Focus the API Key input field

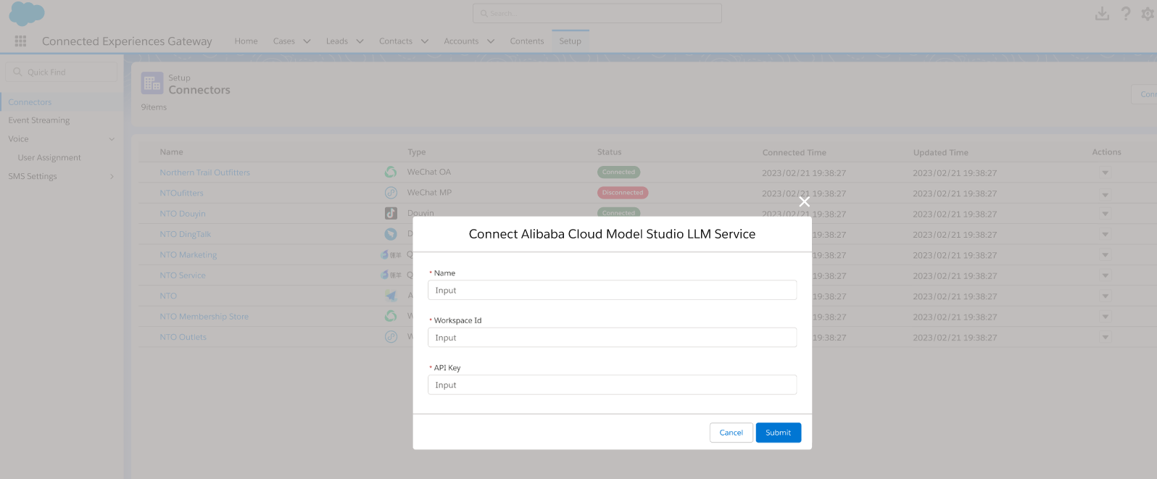(612, 385)
